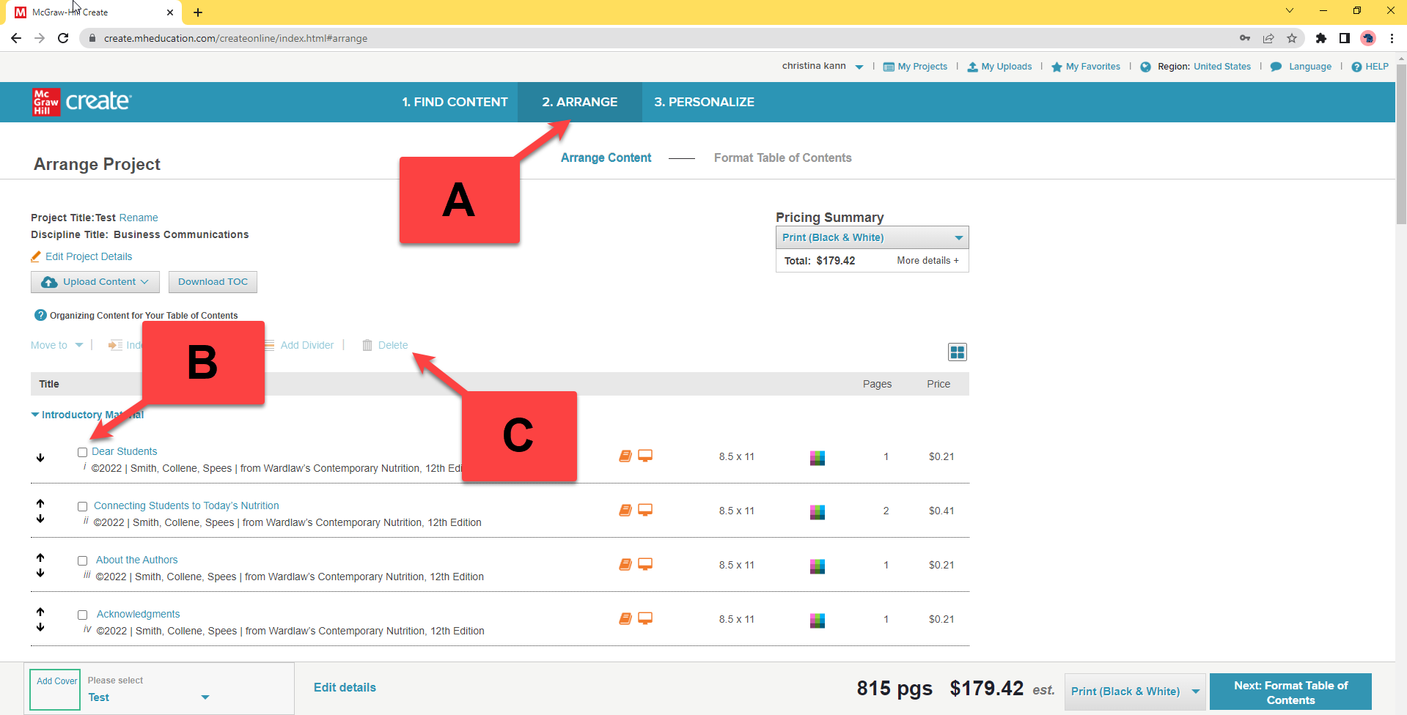1407x715 pixels.
Task: Check the Dear Students checkbox
Action: click(x=82, y=452)
